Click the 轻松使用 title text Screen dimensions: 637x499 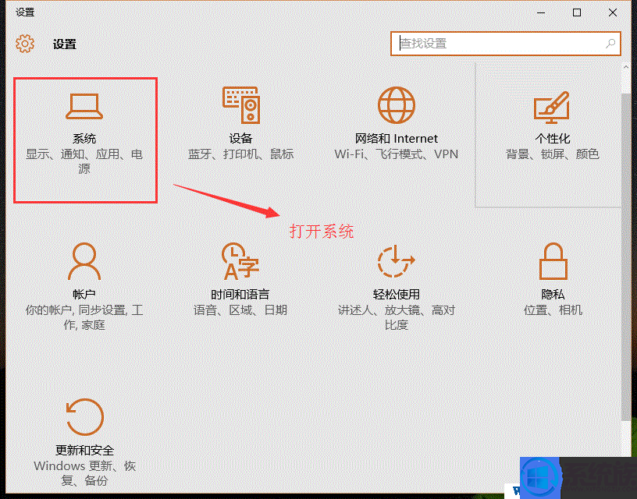point(396,294)
